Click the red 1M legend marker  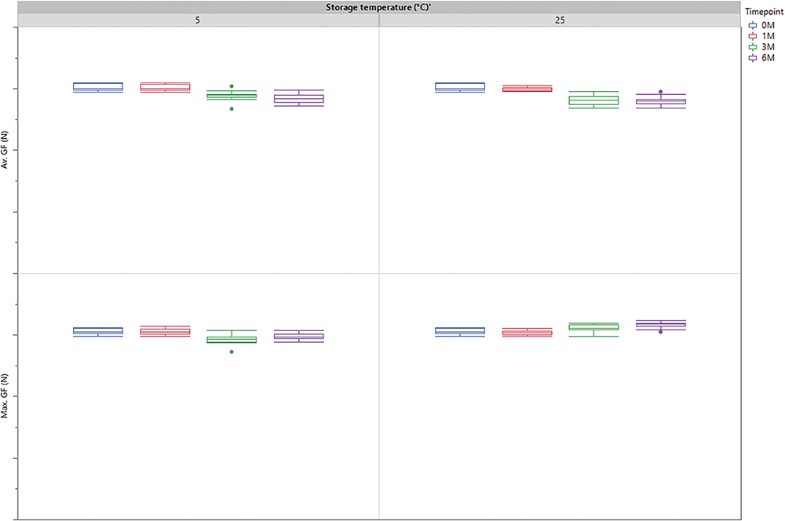[754, 36]
